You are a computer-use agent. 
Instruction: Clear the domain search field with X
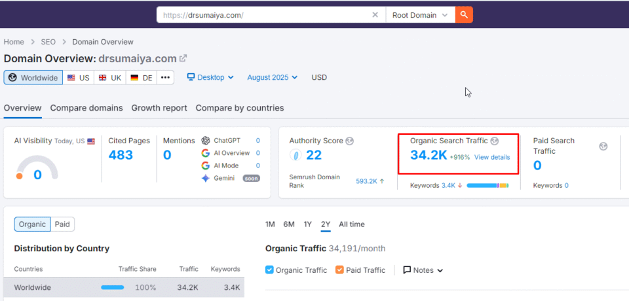point(375,15)
